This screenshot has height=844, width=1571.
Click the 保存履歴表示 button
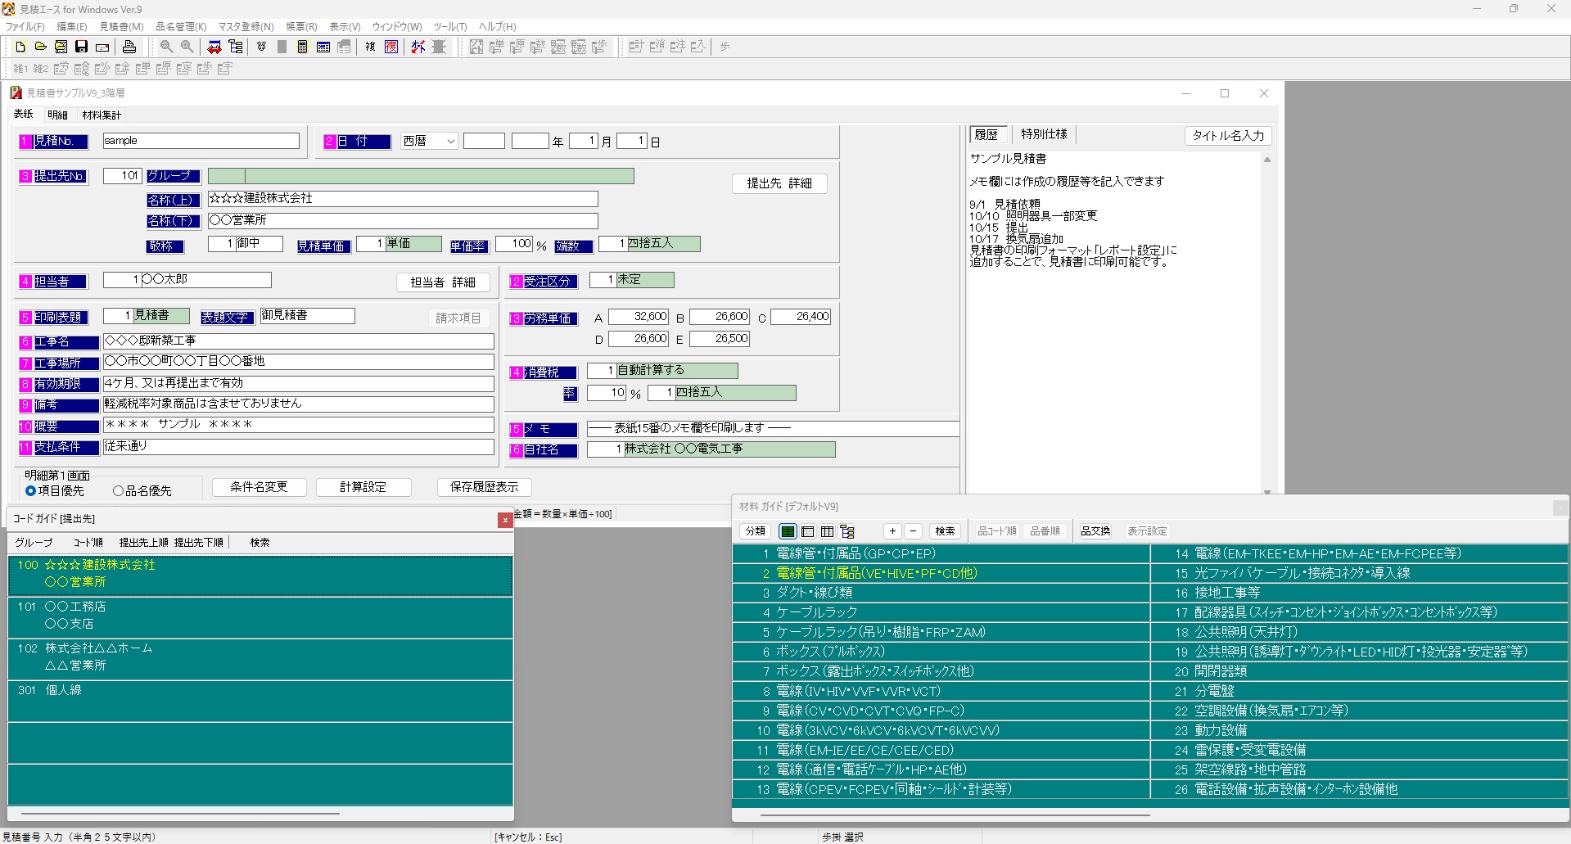484,487
